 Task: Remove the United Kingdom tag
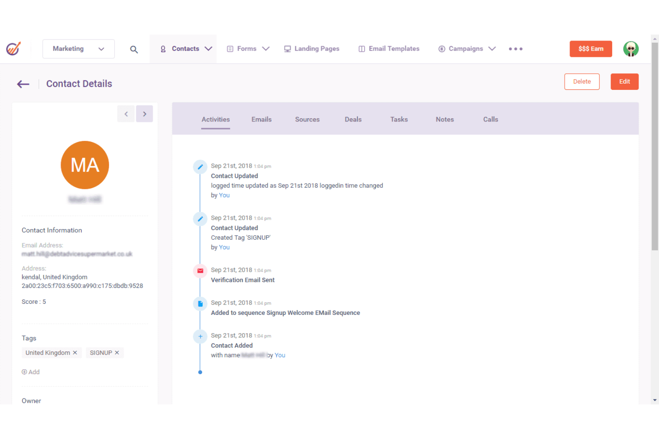click(x=76, y=352)
